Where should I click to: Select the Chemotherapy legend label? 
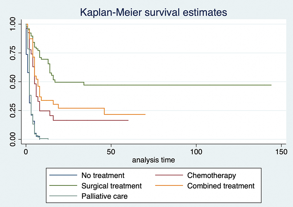212,175
